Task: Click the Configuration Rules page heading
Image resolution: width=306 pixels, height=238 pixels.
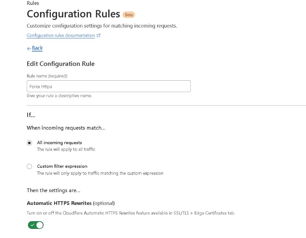Action: pos(73,14)
